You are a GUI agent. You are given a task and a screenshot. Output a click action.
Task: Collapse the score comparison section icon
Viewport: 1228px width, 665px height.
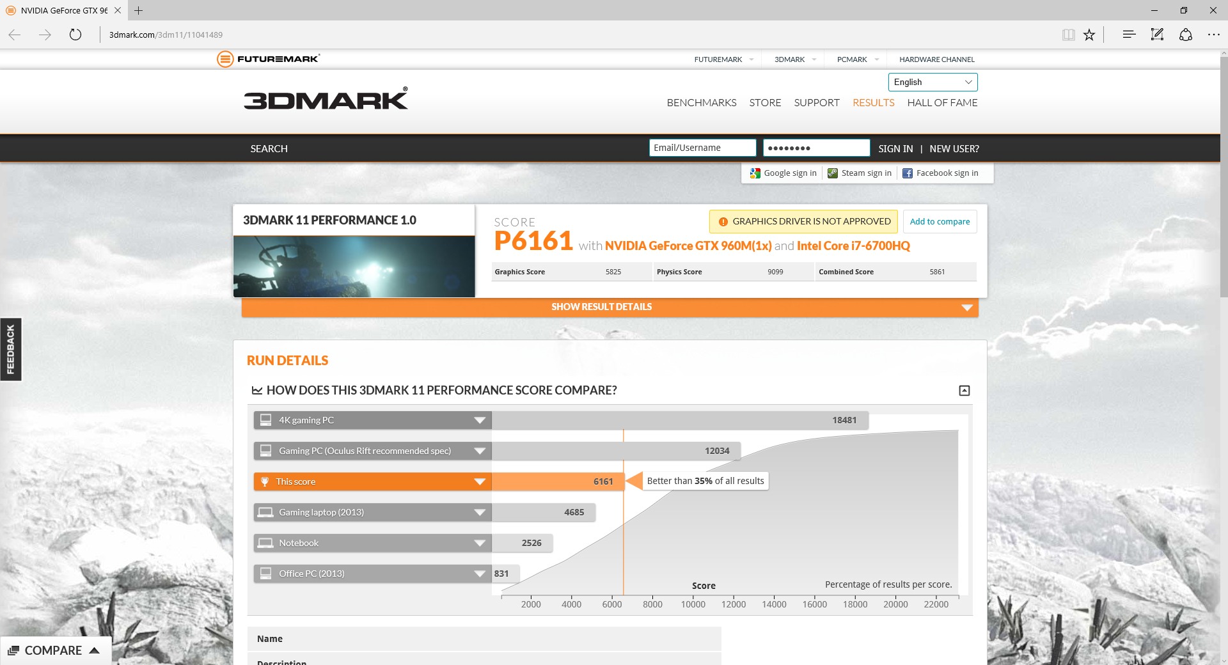pyautogui.click(x=964, y=391)
